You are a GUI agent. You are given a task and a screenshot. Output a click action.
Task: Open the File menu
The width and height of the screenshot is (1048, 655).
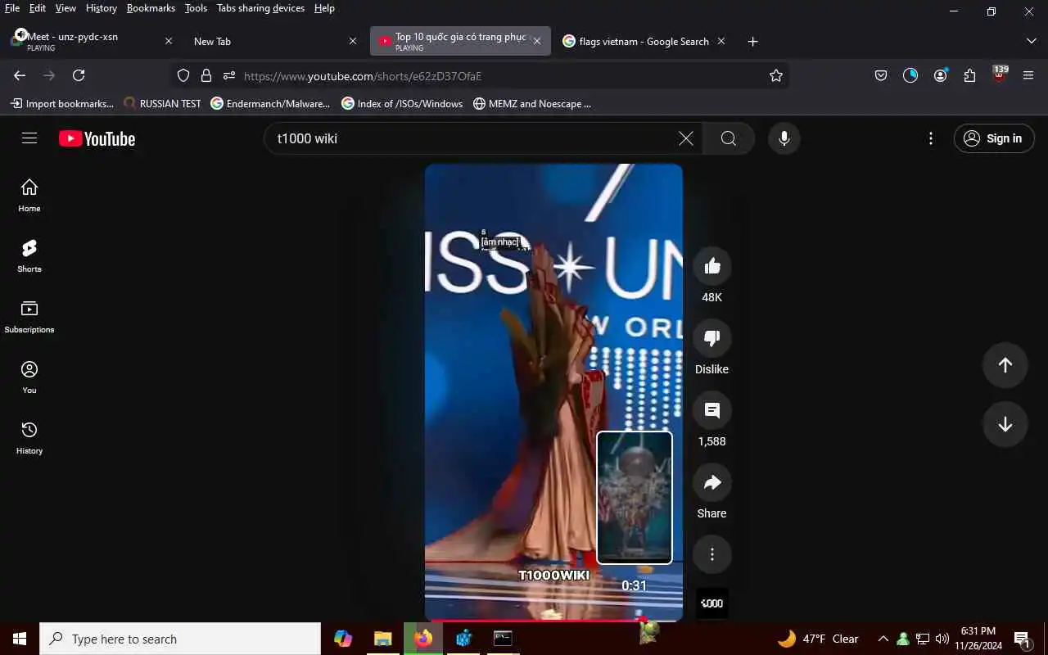(x=12, y=8)
